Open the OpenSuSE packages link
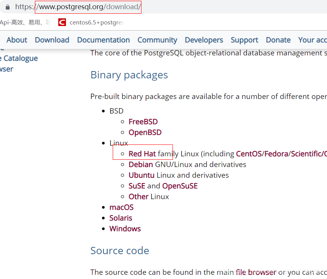This screenshot has width=327, height=279. [x=180, y=186]
